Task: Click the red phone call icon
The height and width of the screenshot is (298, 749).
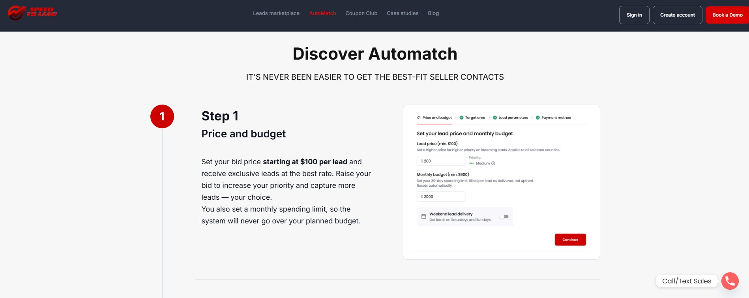Action: click(x=730, y=281)
